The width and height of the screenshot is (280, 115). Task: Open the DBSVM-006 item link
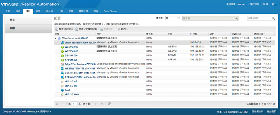tap(71, 56)
